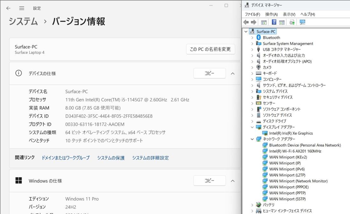Click the sensor category icon
The image size is (350, 214).
coord(259,103)
